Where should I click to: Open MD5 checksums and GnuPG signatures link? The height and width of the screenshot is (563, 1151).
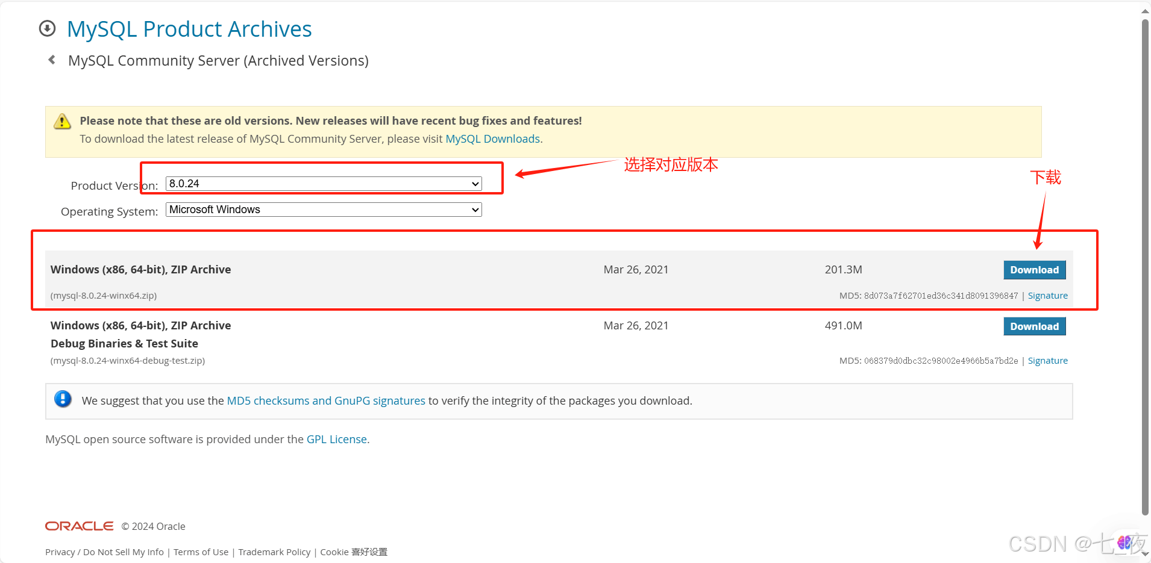coord(326,401)
